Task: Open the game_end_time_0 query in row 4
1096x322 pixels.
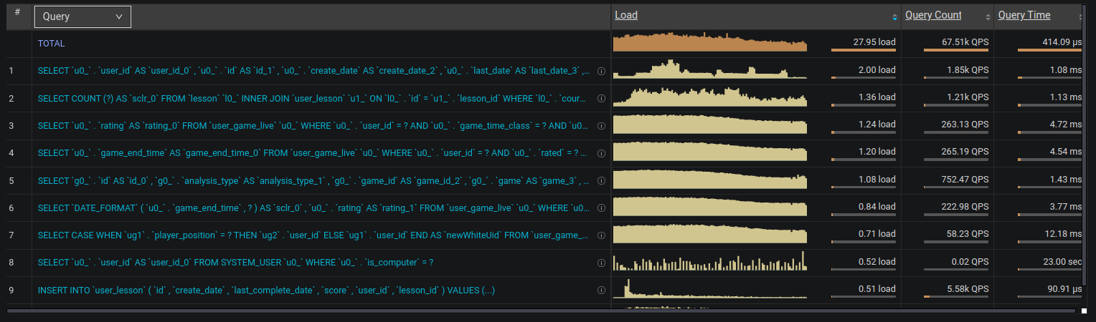Action: (x=313, y=153)
